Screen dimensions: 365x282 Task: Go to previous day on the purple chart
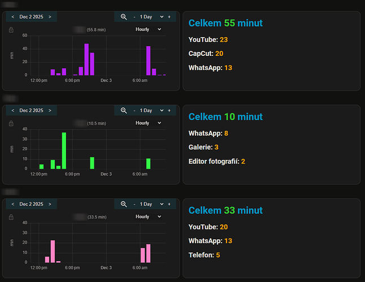pyautogui.click(x=13, y=17)
